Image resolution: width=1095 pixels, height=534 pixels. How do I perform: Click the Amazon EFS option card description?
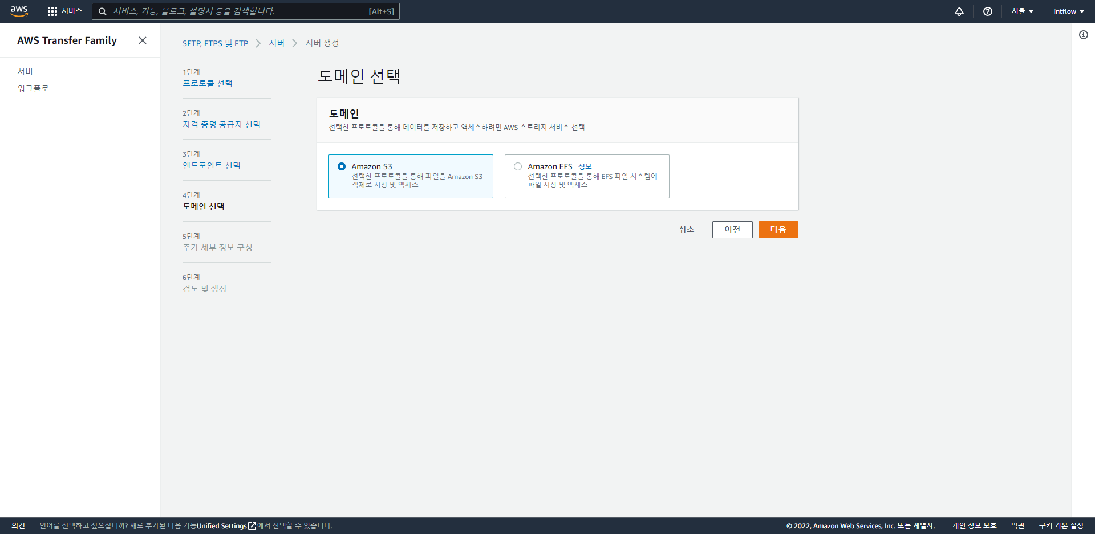pos(593,181)
